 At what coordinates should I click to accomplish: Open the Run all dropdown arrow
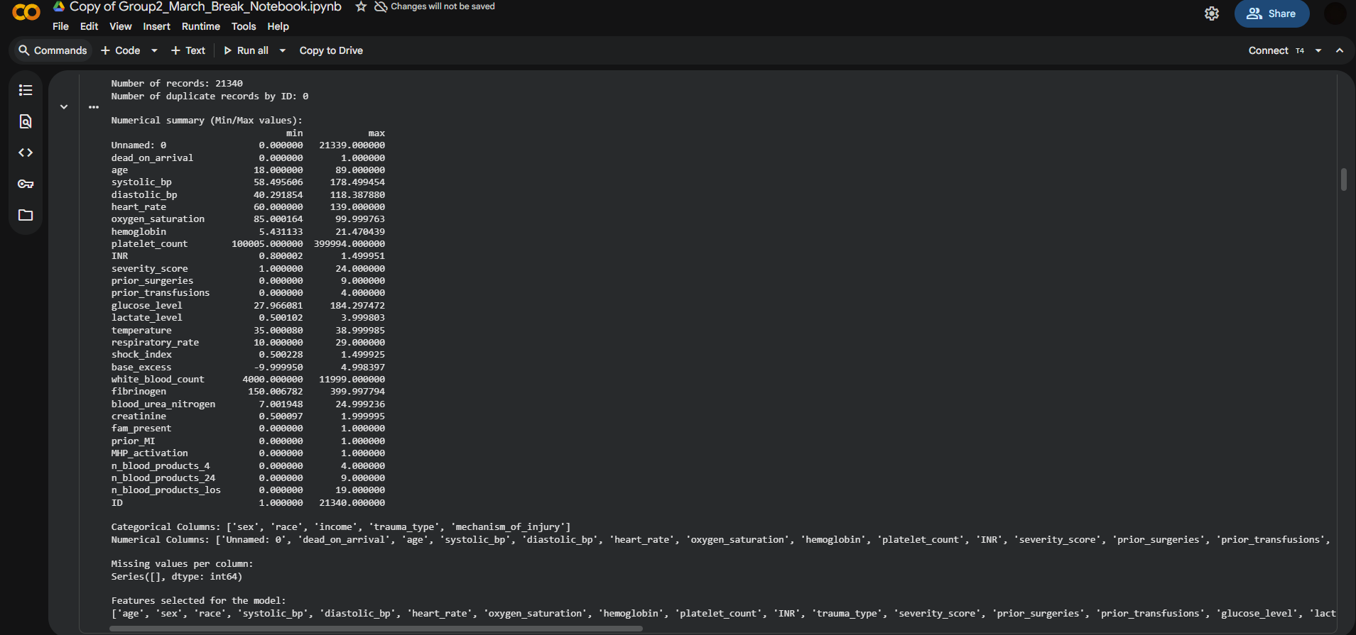pos(283,50)
